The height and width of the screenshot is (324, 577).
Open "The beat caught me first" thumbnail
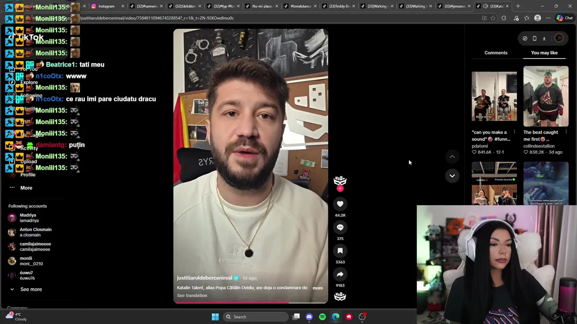pos(546,96)
